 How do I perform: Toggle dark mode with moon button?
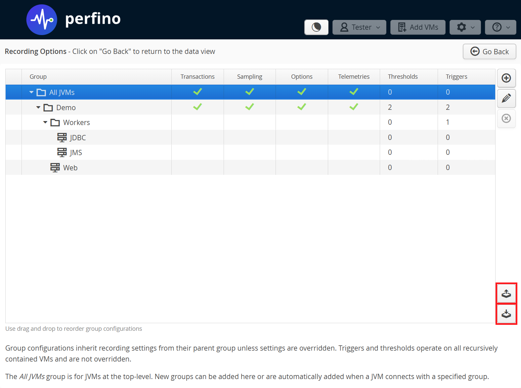click(316, 27)
